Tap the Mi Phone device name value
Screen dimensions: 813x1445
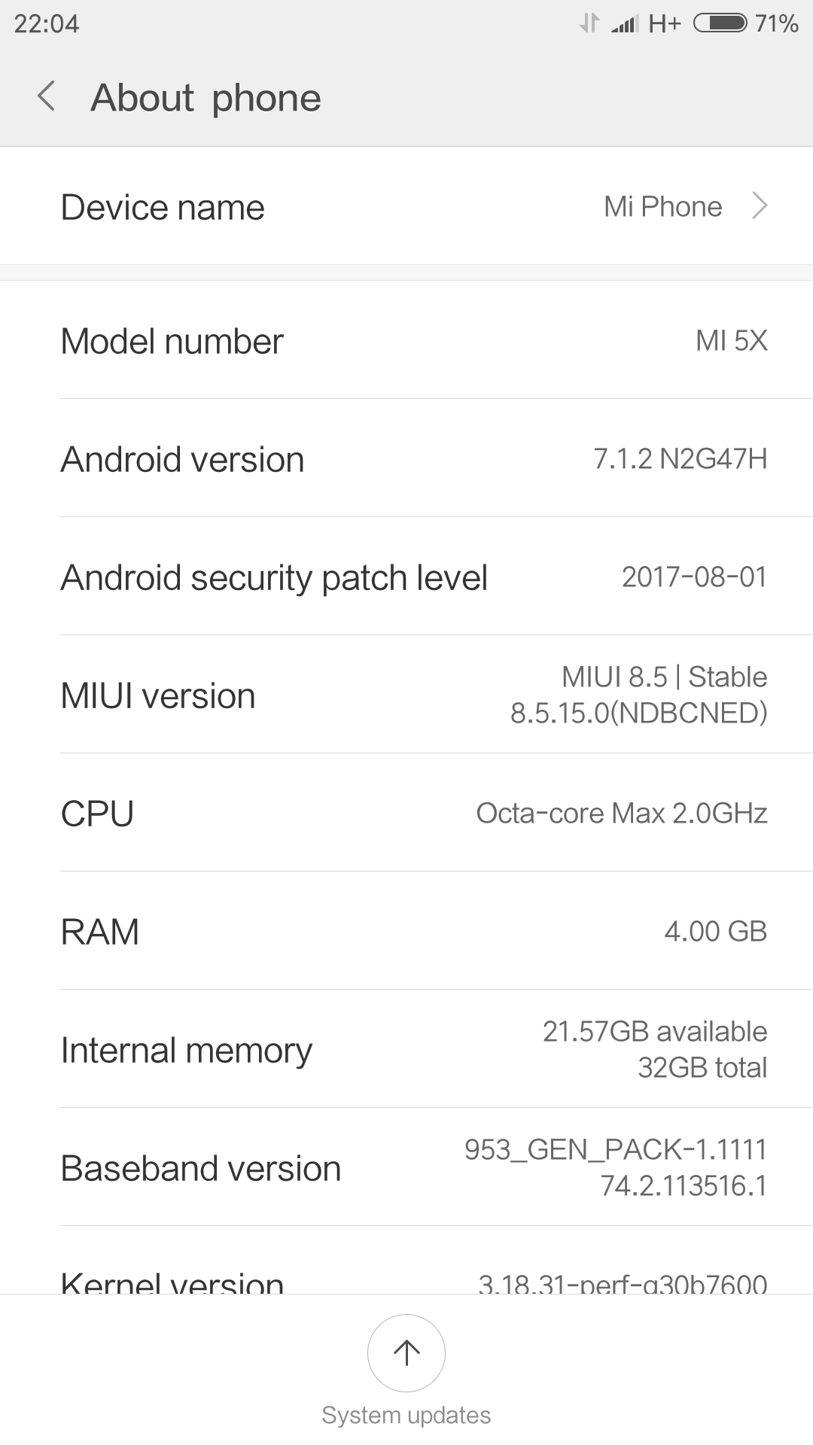662,206
